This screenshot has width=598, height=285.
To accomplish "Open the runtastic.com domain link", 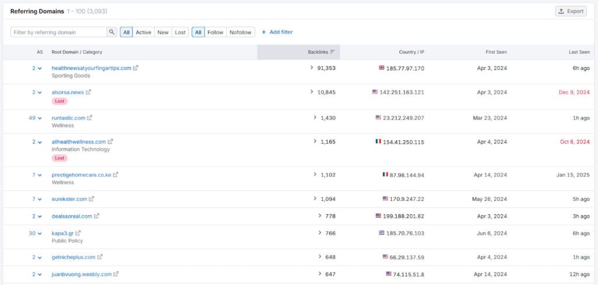I will 68,118.
